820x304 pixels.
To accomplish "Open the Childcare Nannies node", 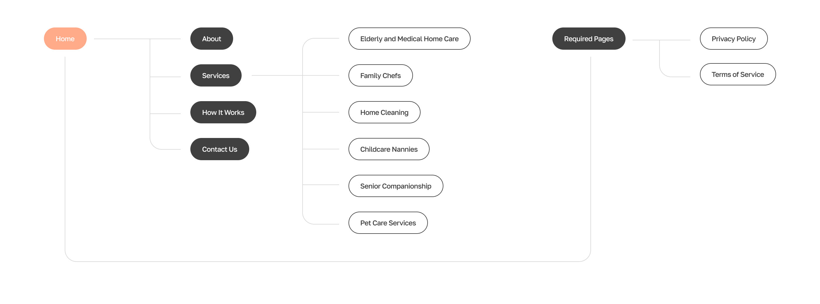I will (388, 149).
